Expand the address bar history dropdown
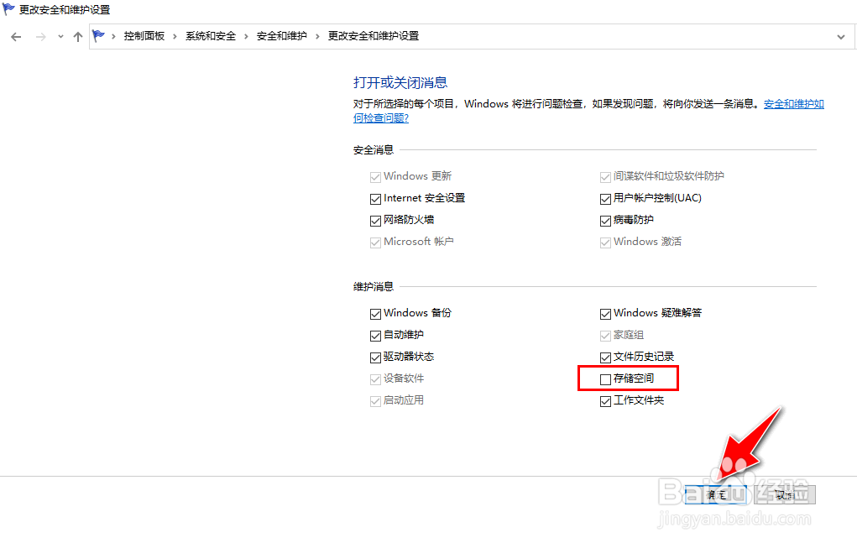This screenshot has height=548, width=857. tap(840, 37)
